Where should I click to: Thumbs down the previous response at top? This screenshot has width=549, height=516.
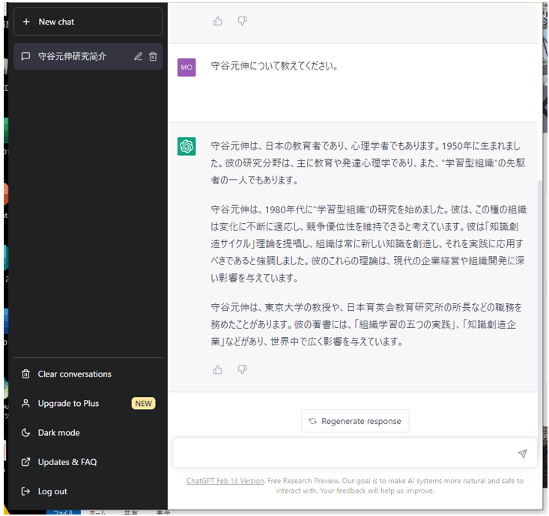click(242, 21)
